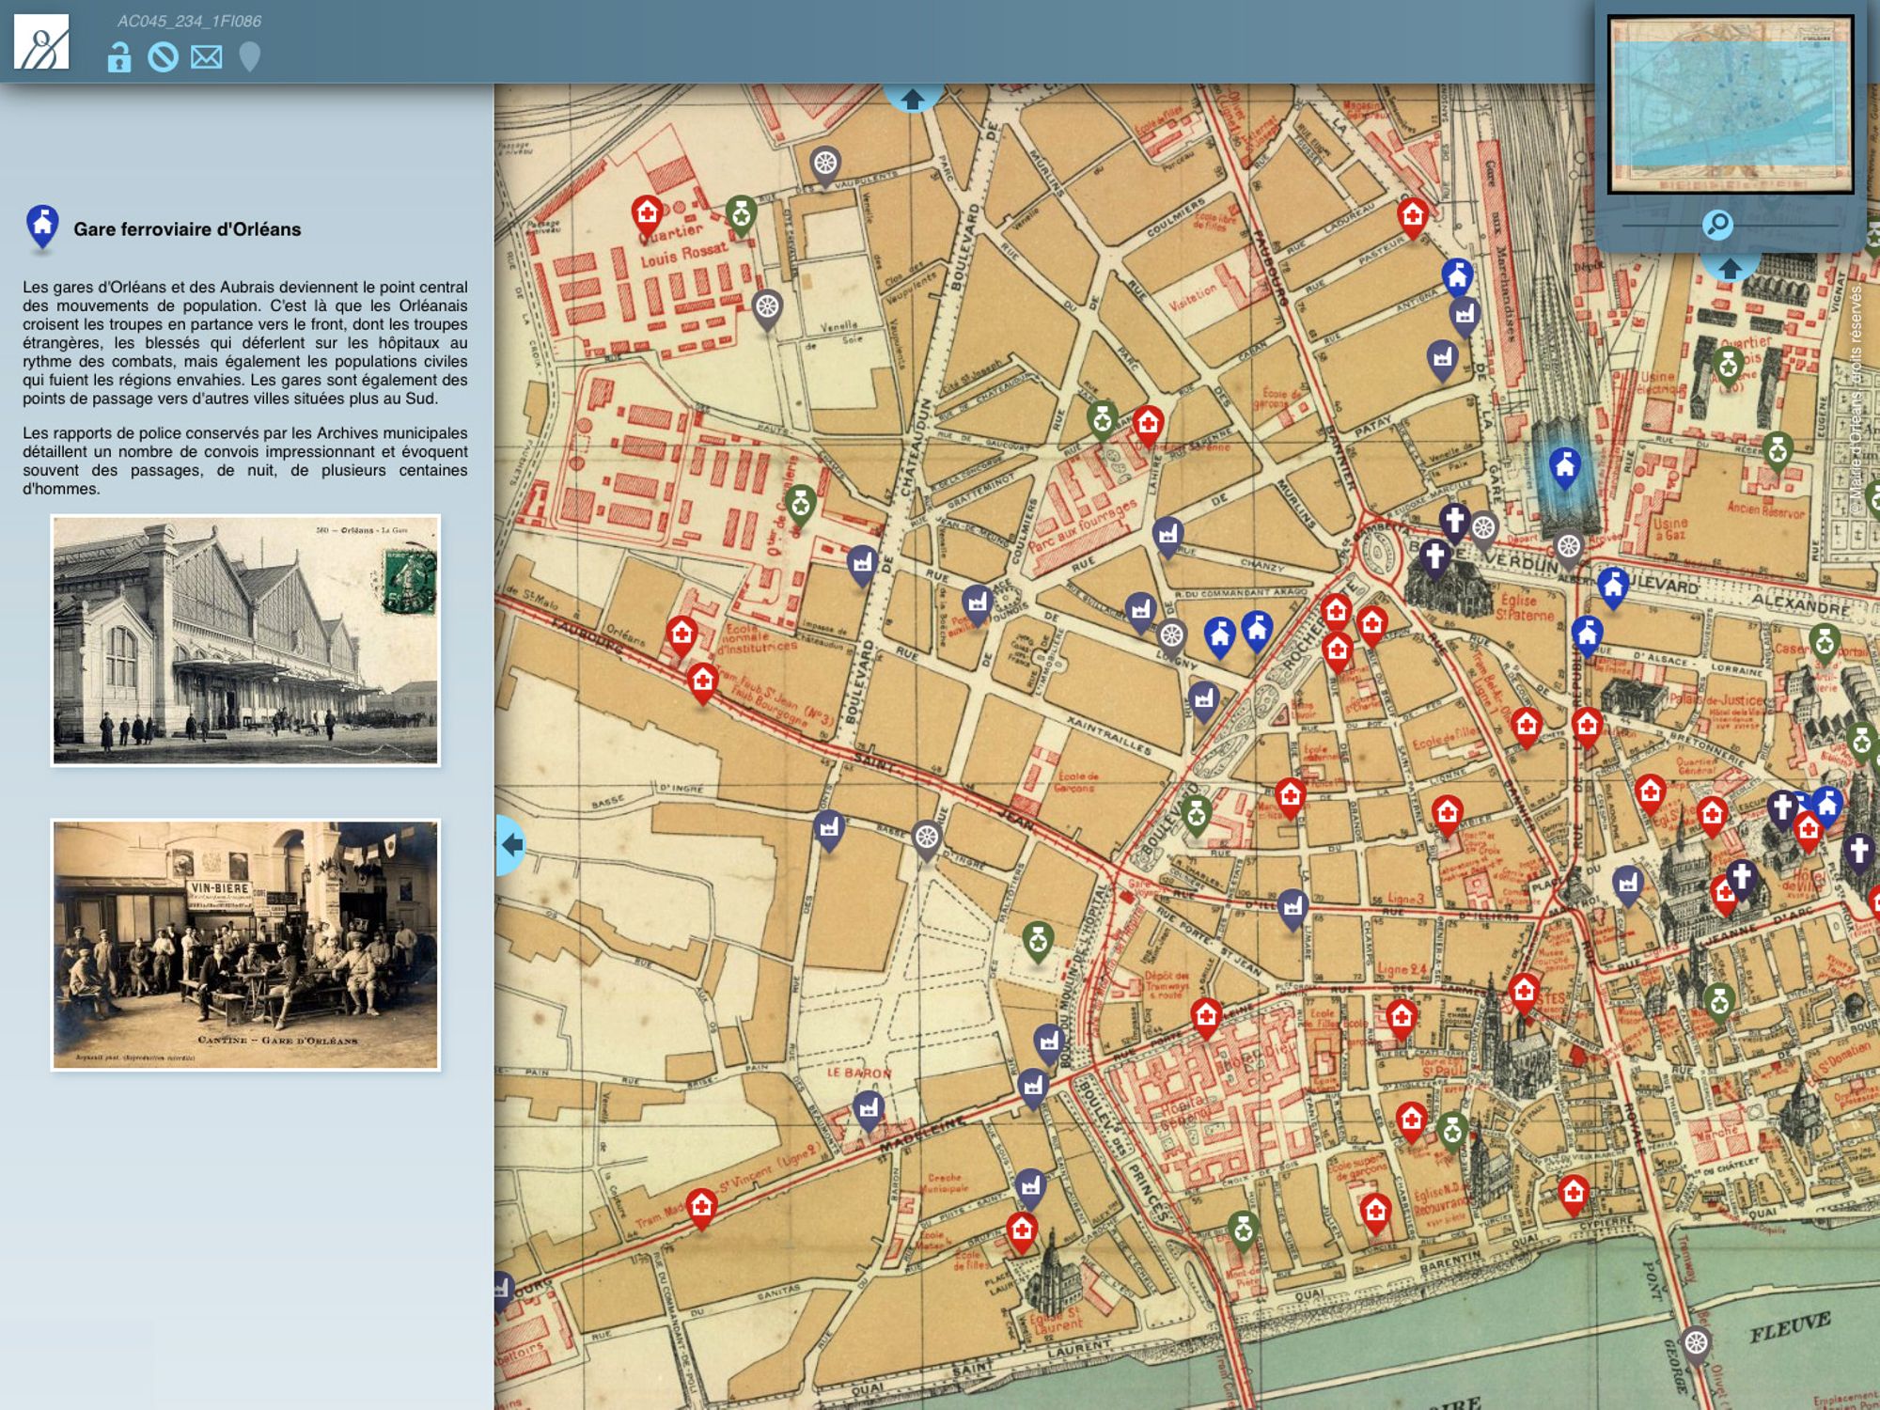Open the Orléans train station postcard photo
The height and width of the screenshot is (1410, 1880).
pos(245,640)
